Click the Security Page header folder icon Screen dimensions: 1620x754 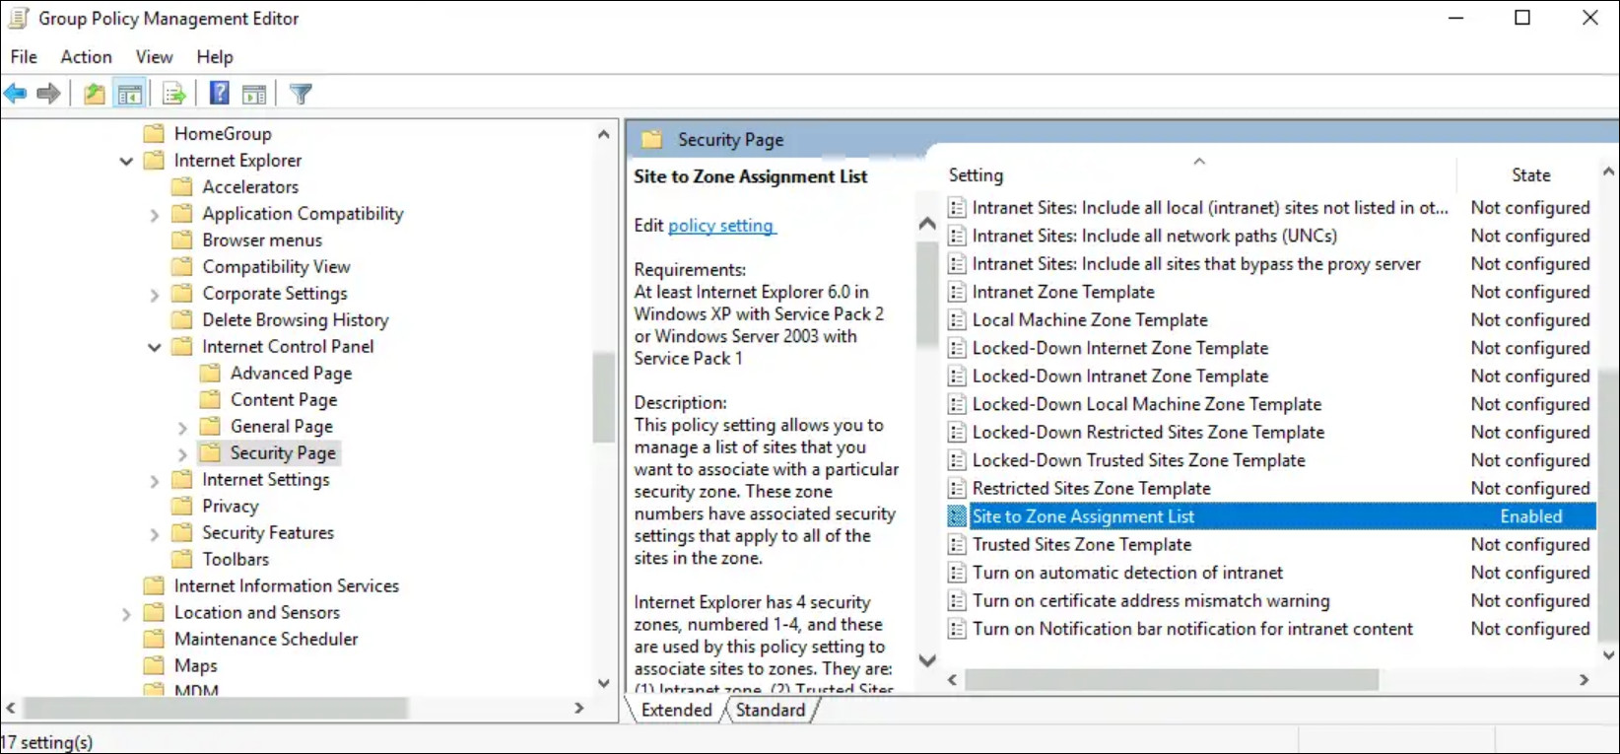(652, 140)
